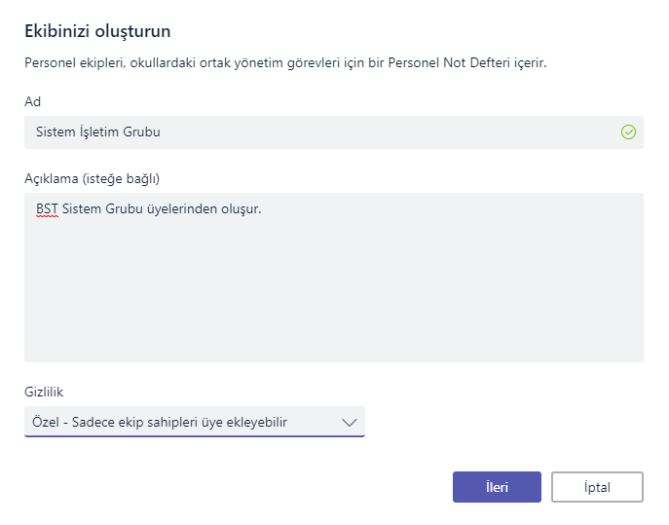Select the 'Özel - Sadece ekip sahipleri' option text

pyautogui.click(x=127, y=422)
